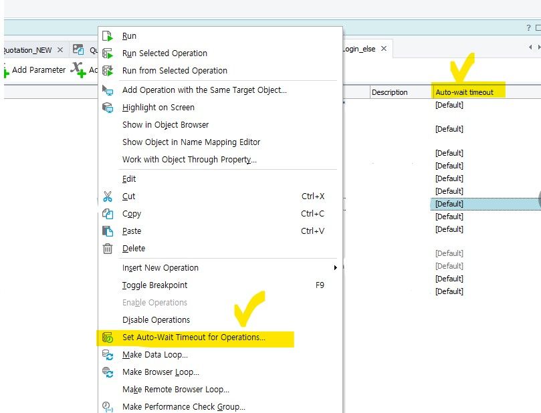Choose Show in Object Browser

[165, 125]
